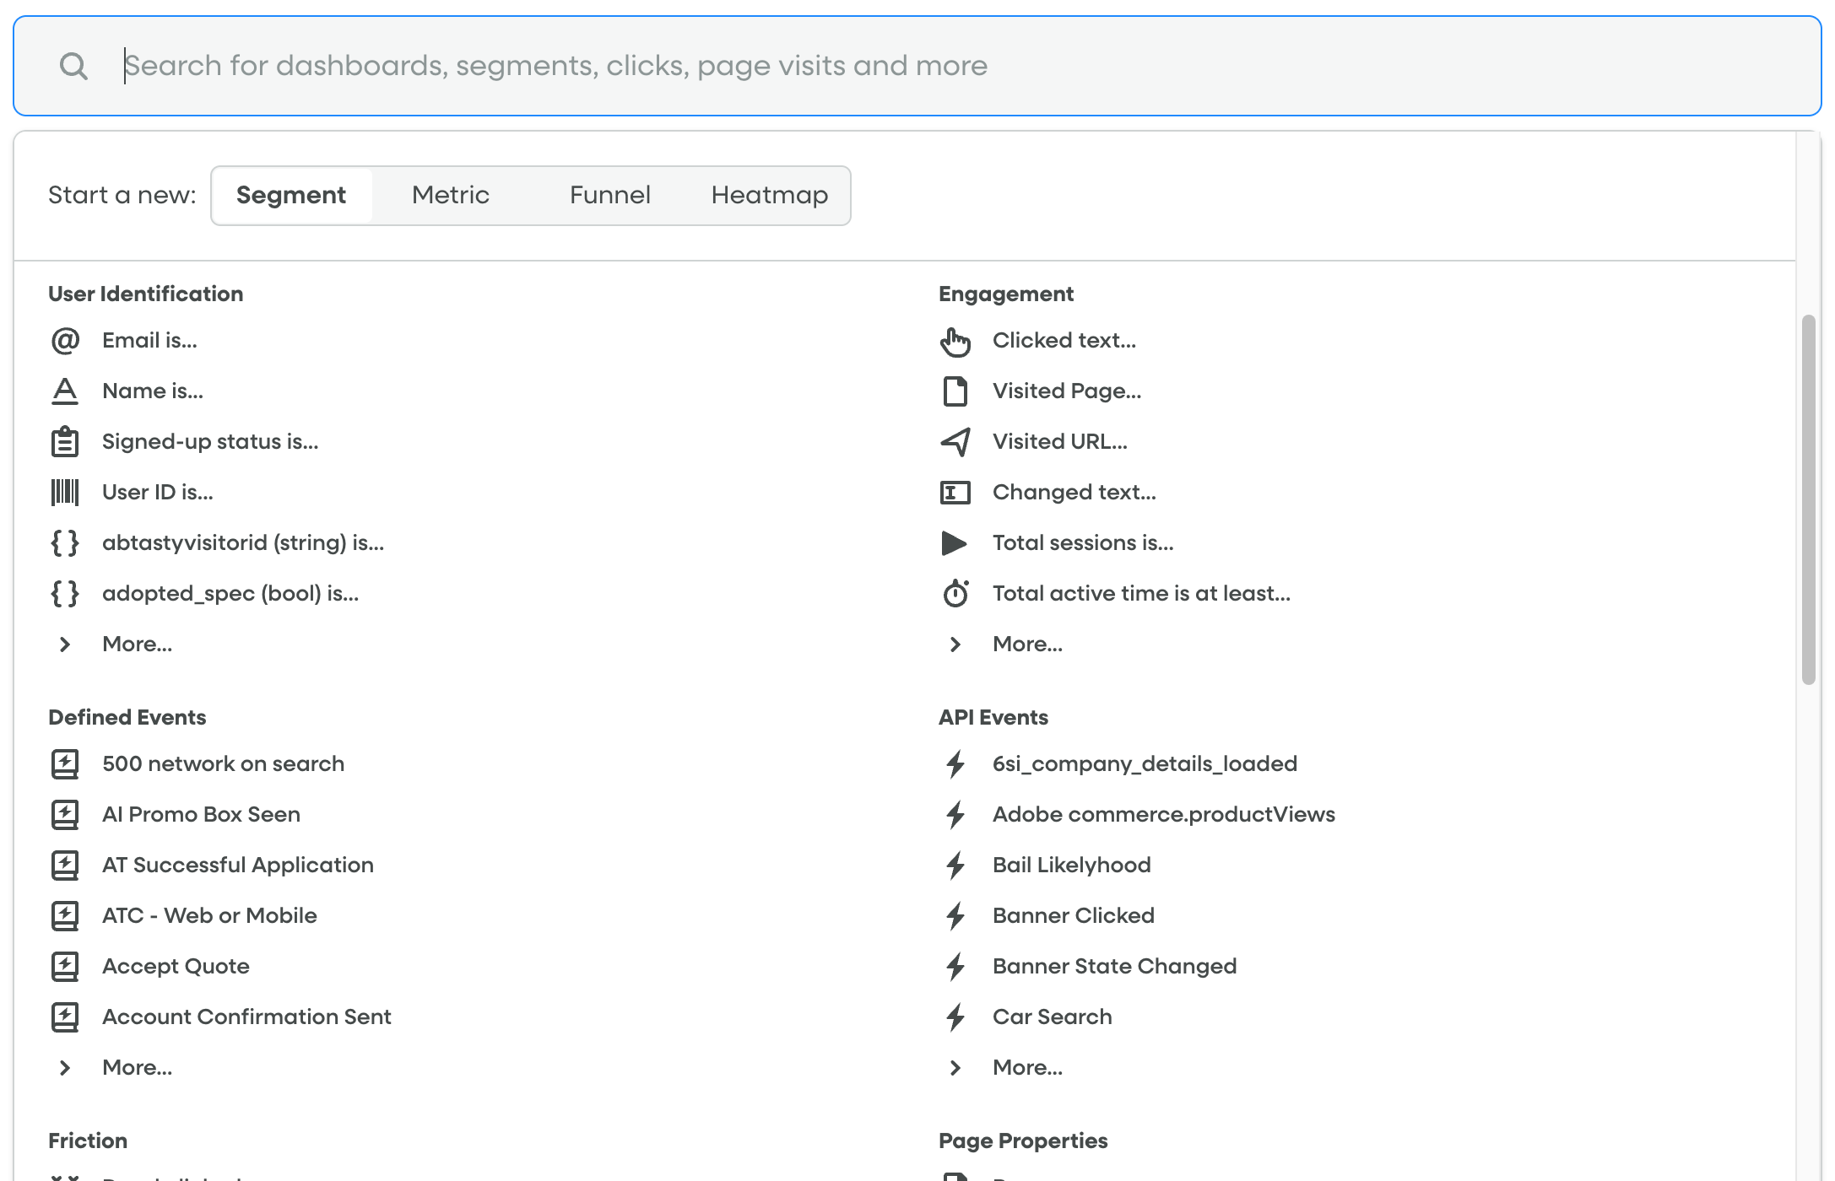Choose the Visited URL... filter

(1060, 442)
